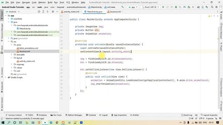
Task: Collapse the app module node
Action: [6, 16]
